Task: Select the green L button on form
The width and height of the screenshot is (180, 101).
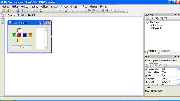Action: tap(14, 35)
